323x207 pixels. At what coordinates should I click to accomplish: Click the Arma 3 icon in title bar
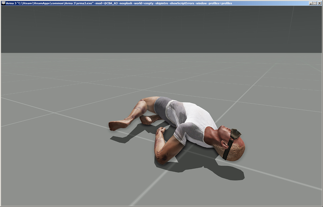[x=3, y=3]
